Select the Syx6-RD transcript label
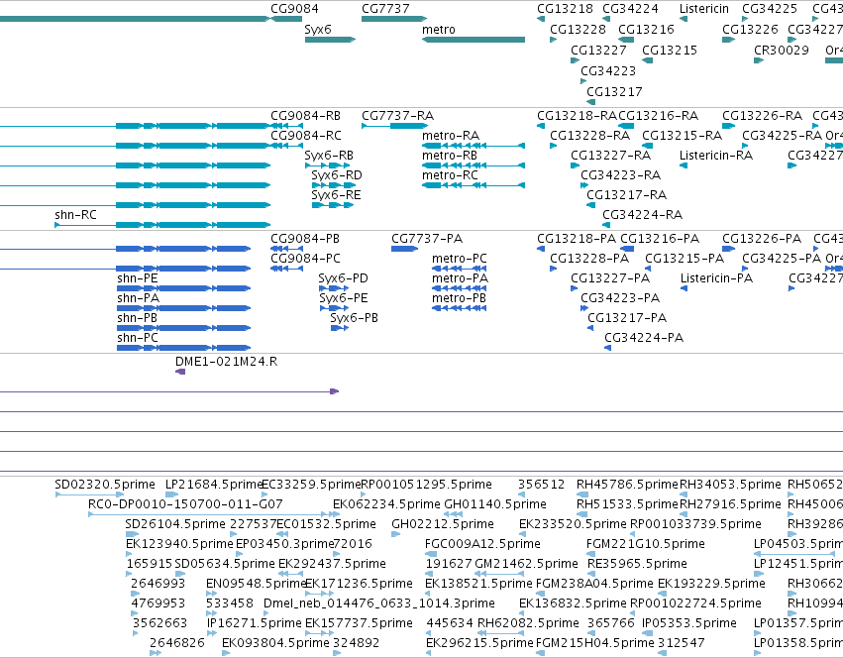Screen dimensions: 843x658 pos(337,174)
